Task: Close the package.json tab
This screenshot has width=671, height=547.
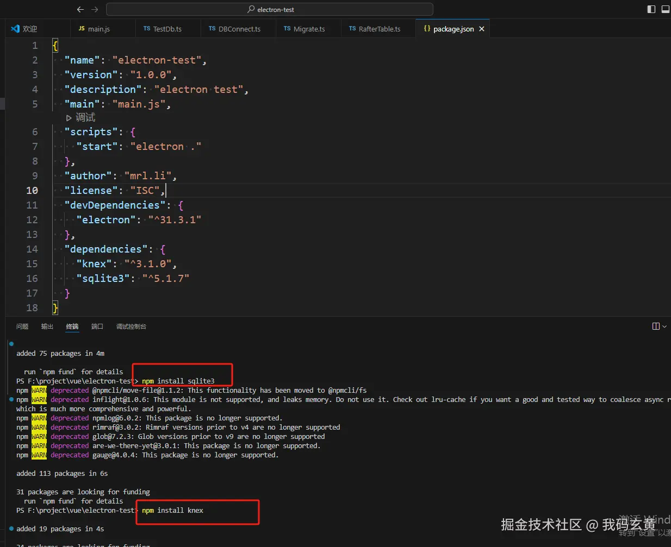Action: click(481, 29)
